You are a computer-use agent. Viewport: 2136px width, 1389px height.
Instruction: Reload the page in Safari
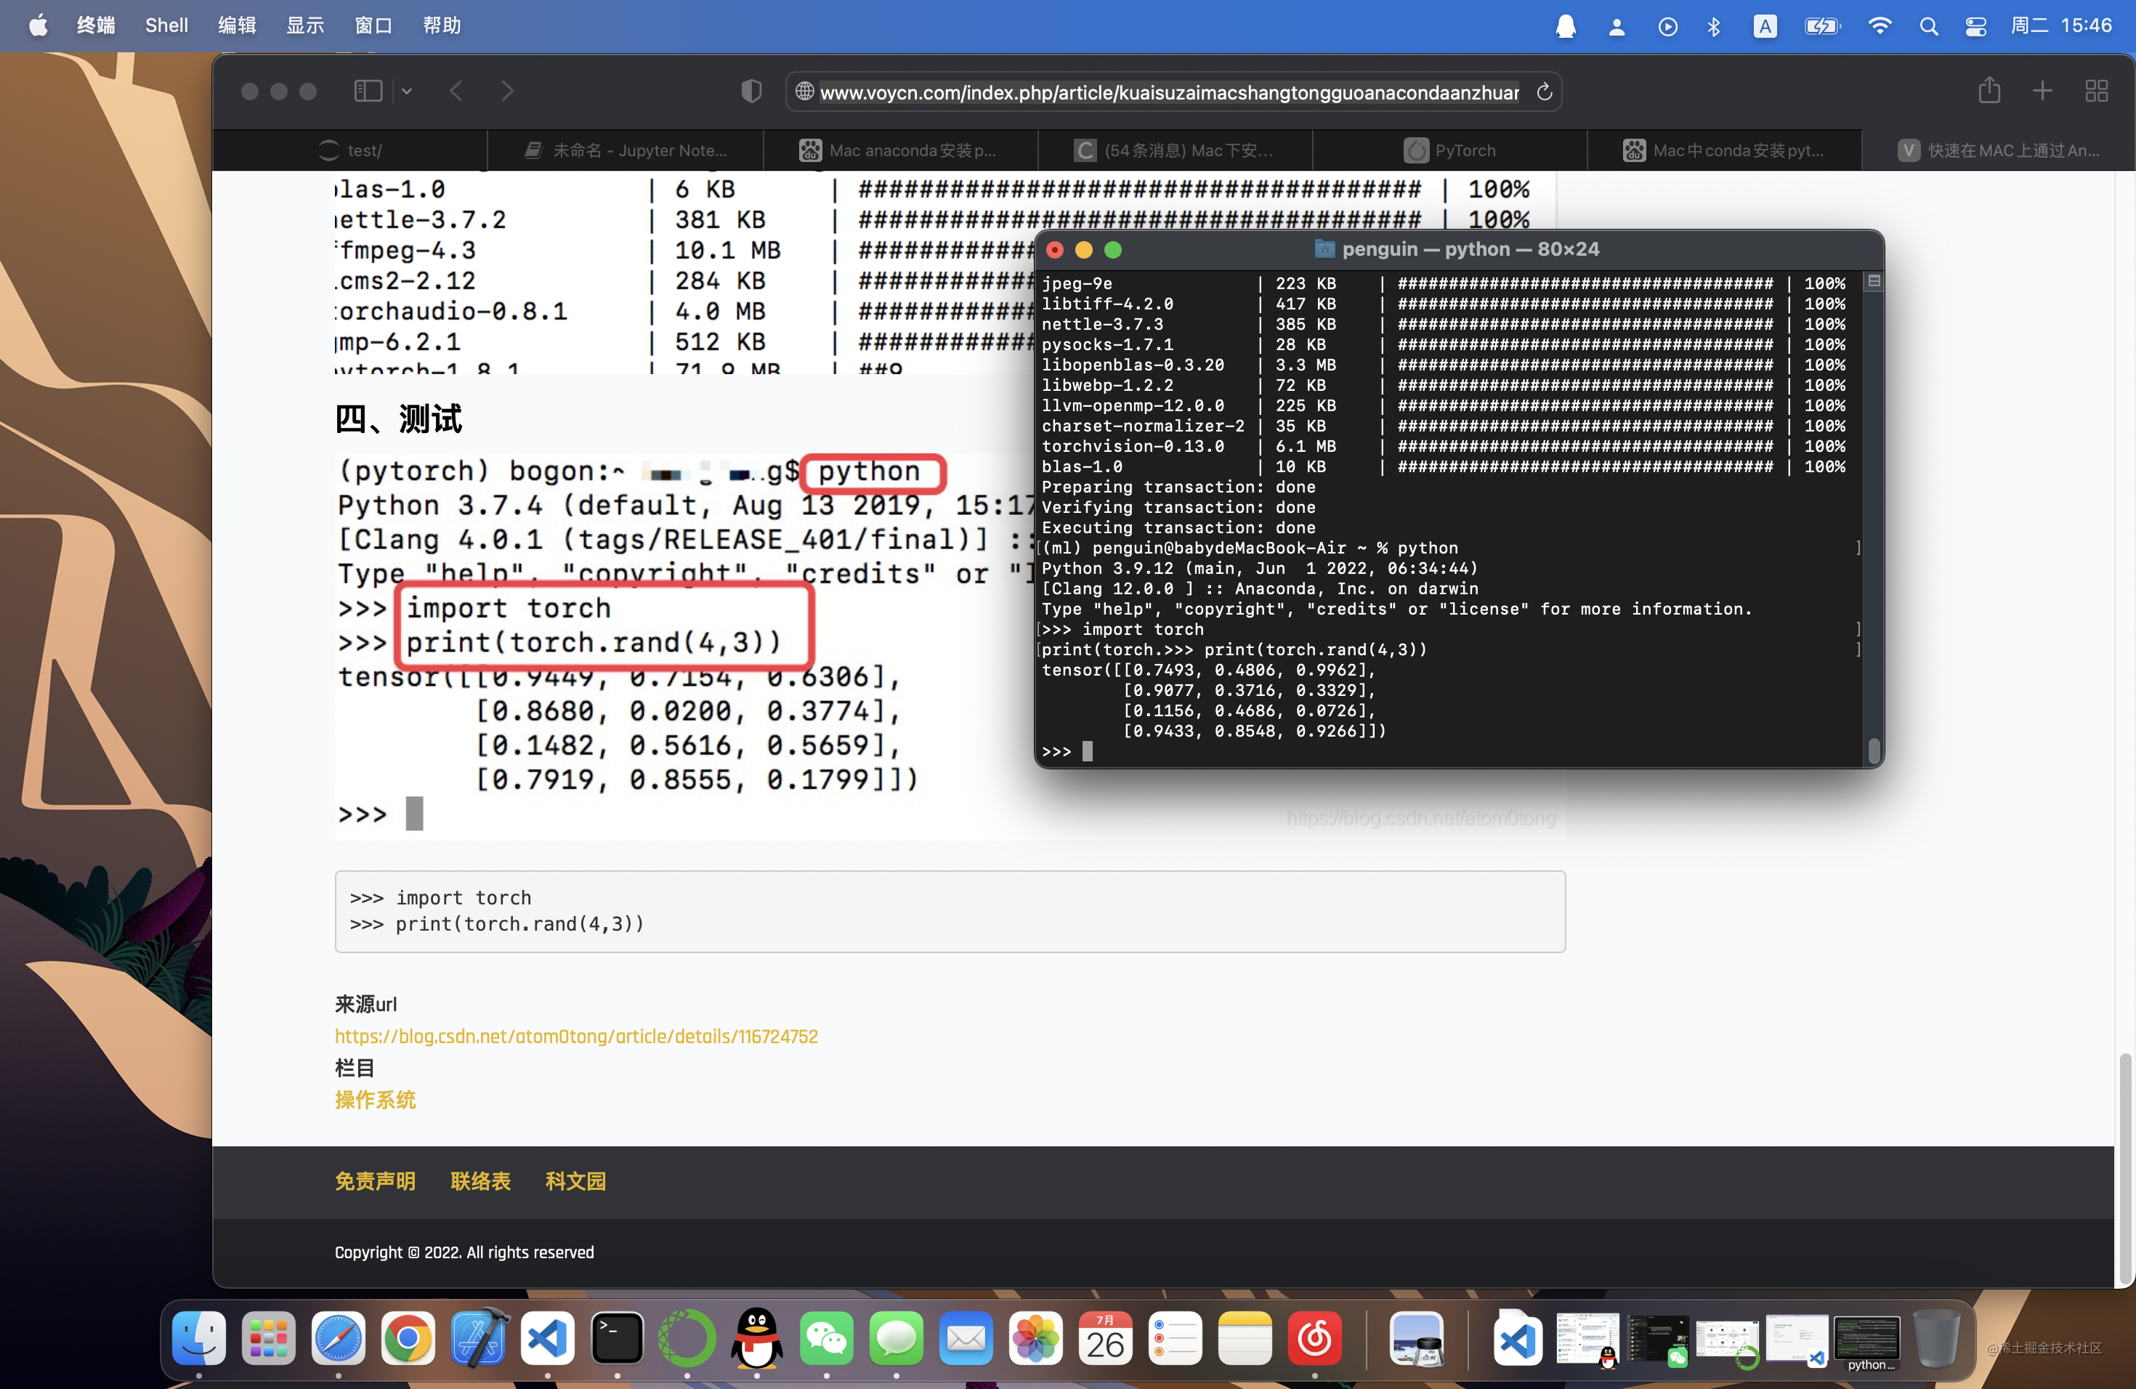(x=1545, y=92)
